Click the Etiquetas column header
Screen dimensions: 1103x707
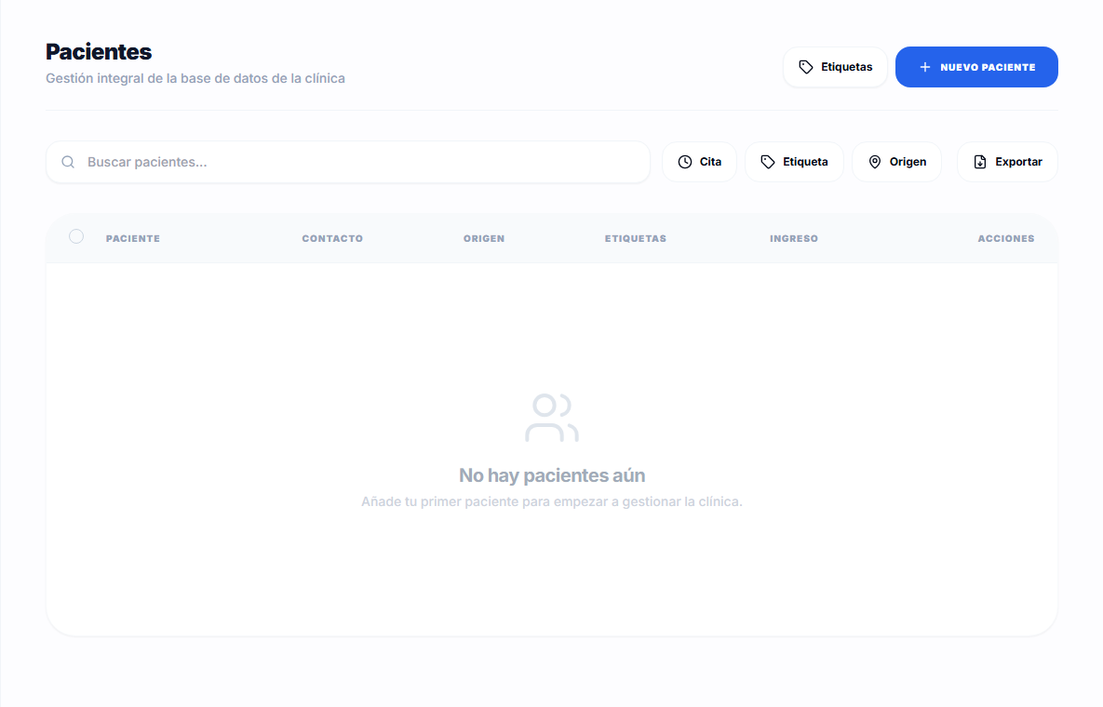(635, 239)
